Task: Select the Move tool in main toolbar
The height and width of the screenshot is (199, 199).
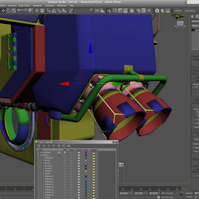Action: pos(3,11)
